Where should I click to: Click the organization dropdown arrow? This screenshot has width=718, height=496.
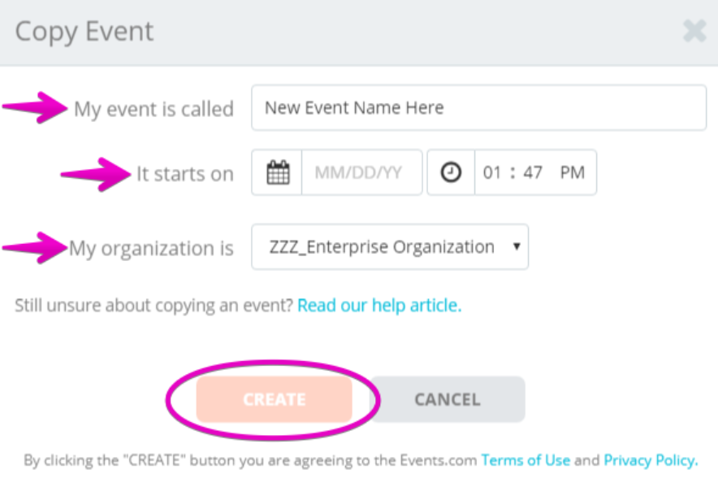point(517,246)
